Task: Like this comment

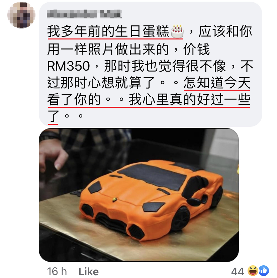Action: [x=89, y=271]
